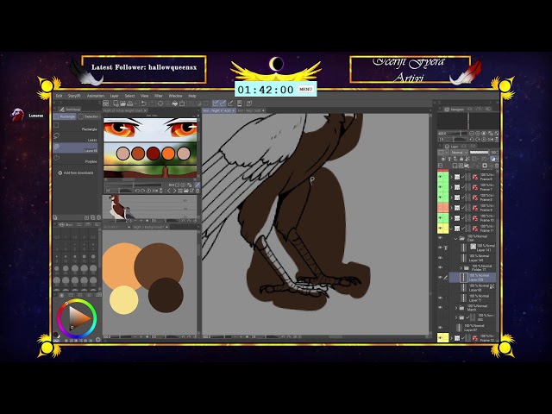Open the CLIP STUDIO grid icon in command bar
The height and width of the screenshot is (414, 552).
105,103
